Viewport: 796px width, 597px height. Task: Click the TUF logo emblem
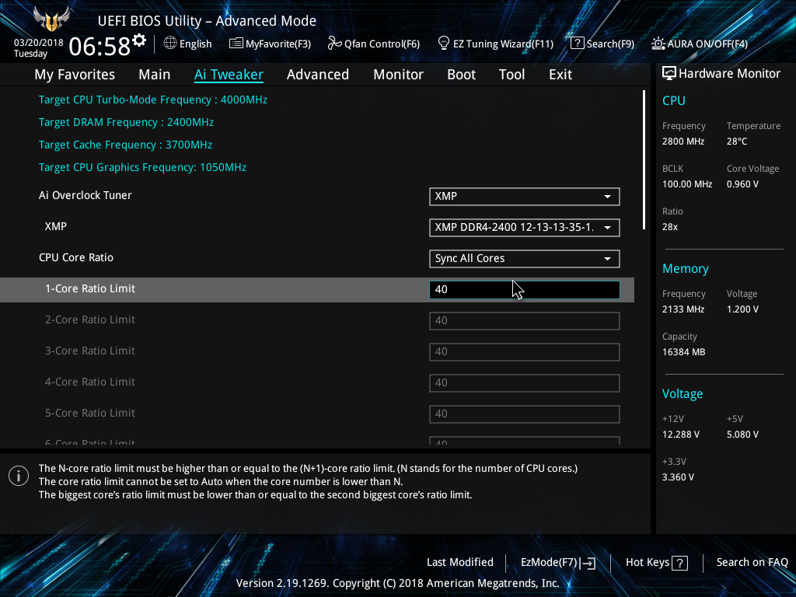point(51,19)
